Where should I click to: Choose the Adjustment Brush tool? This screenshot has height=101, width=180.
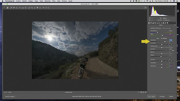pos(35,8)
